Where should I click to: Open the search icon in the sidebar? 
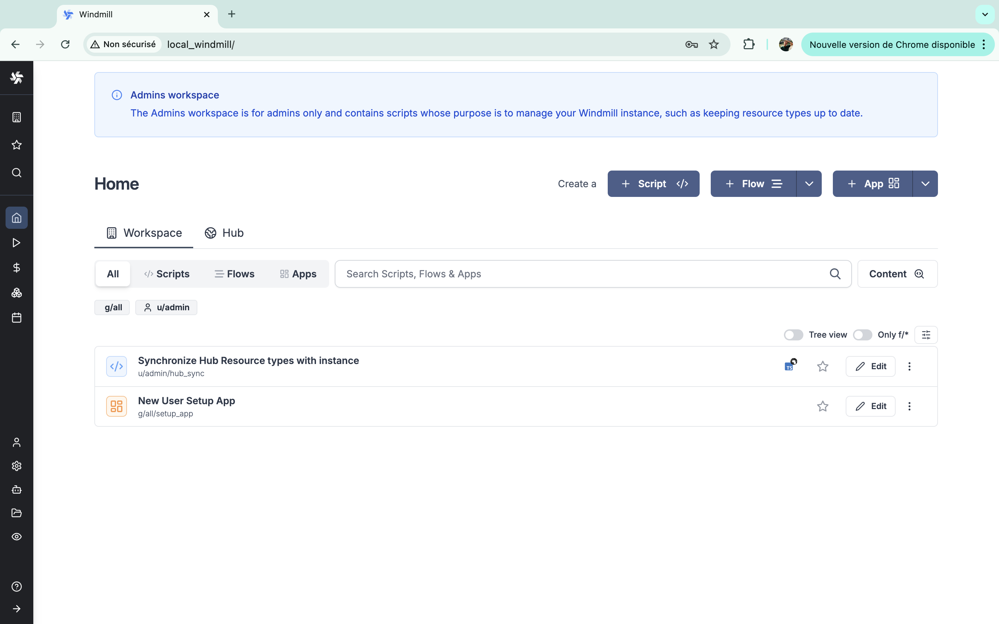tap(17, 173)
